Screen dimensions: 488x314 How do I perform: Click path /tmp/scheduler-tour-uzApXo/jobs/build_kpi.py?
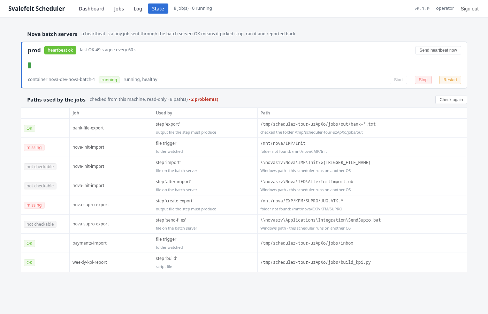[315, 262]
